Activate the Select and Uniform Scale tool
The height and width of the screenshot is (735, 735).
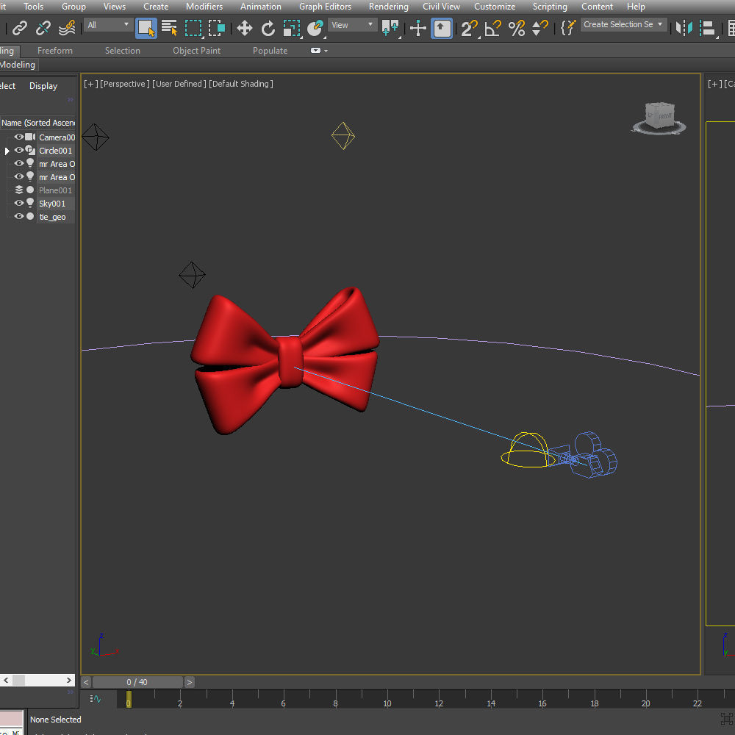(x=292, y=28)
